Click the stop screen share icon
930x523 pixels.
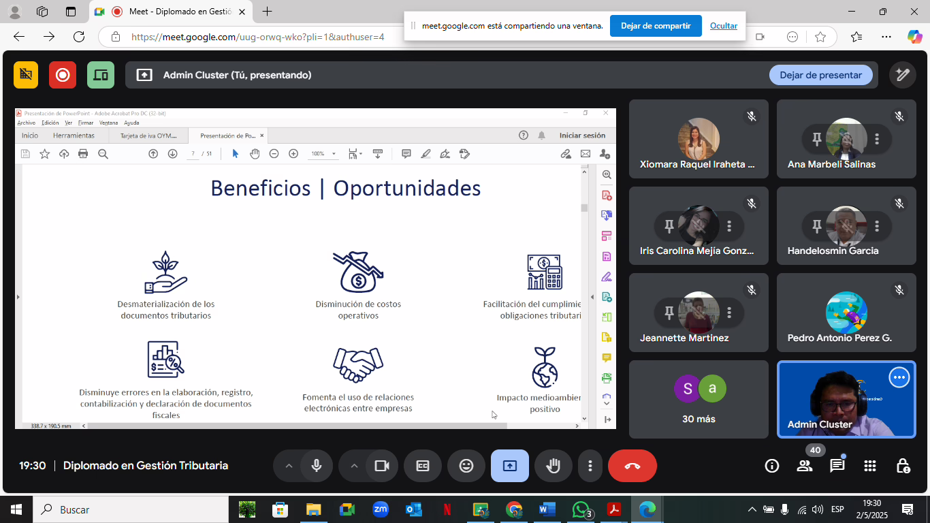click(510, 466)
